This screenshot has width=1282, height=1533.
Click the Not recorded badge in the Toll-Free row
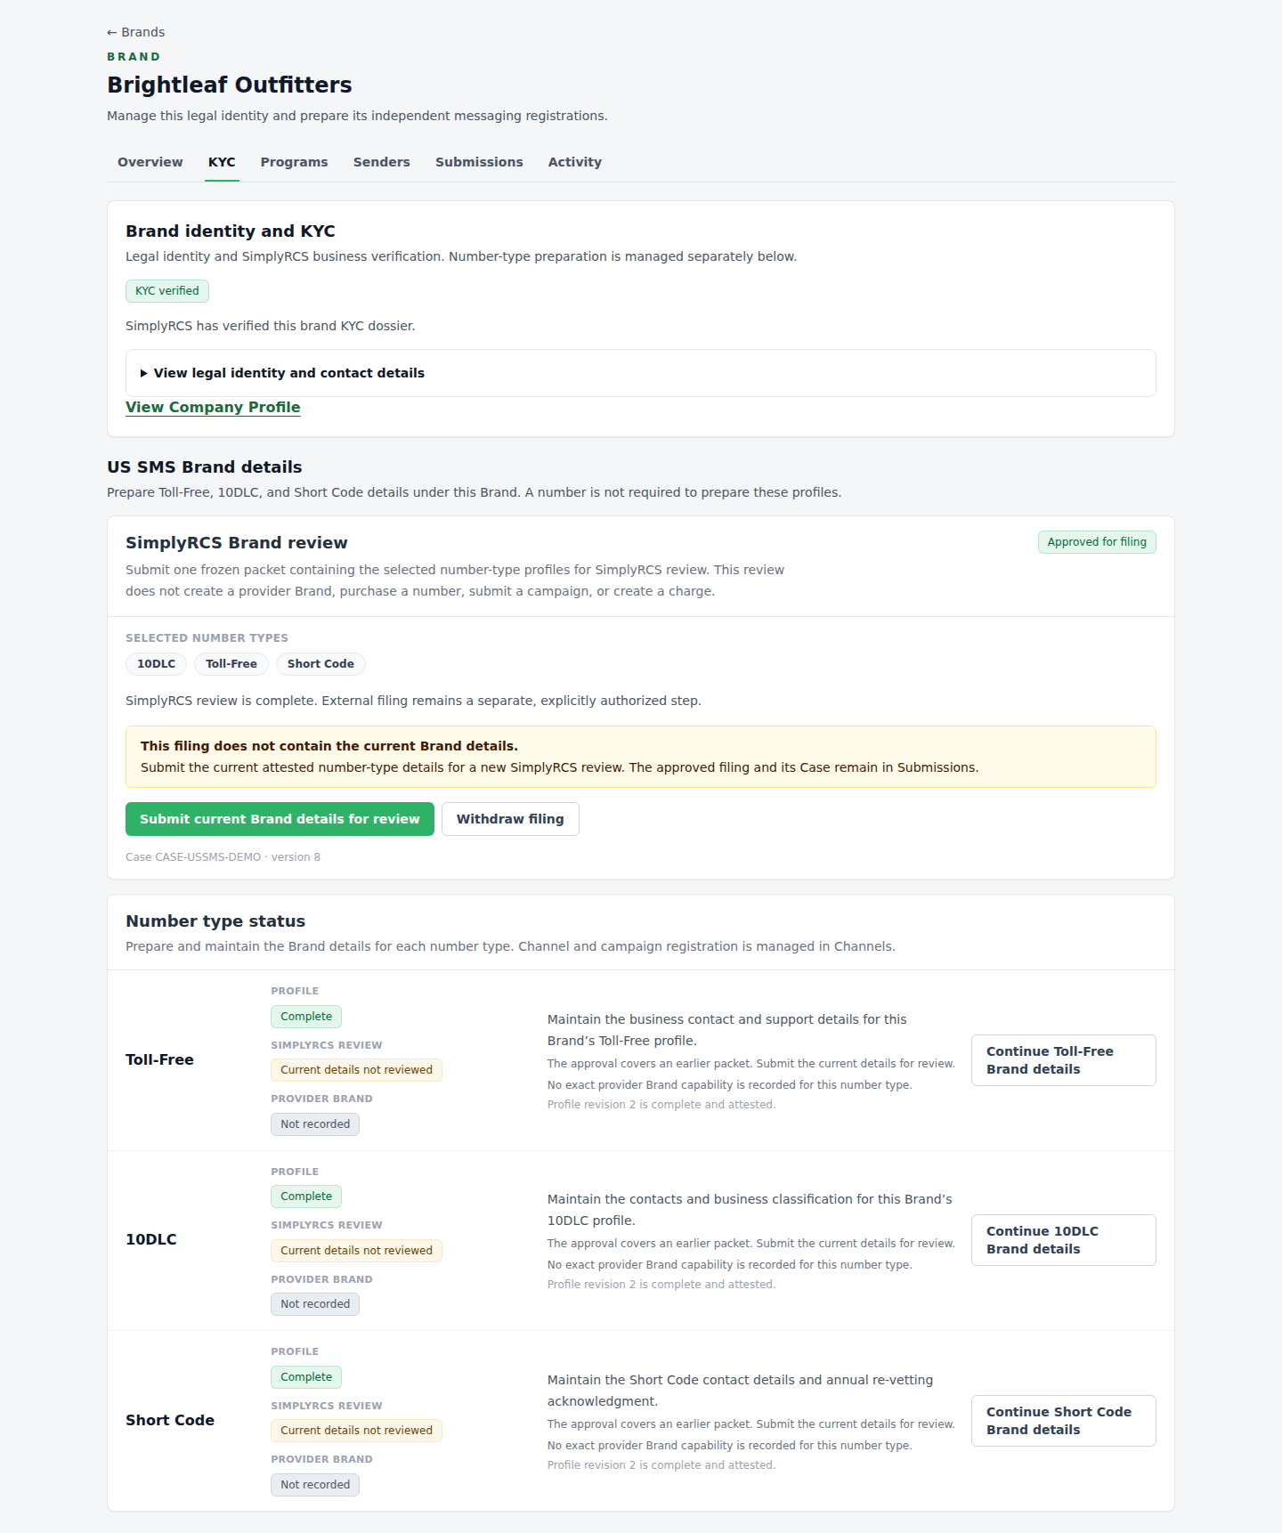pyautogui.click(x=315, y=1124)
